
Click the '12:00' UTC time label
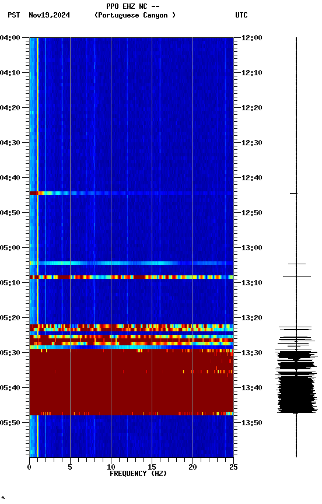coord(252,38)
